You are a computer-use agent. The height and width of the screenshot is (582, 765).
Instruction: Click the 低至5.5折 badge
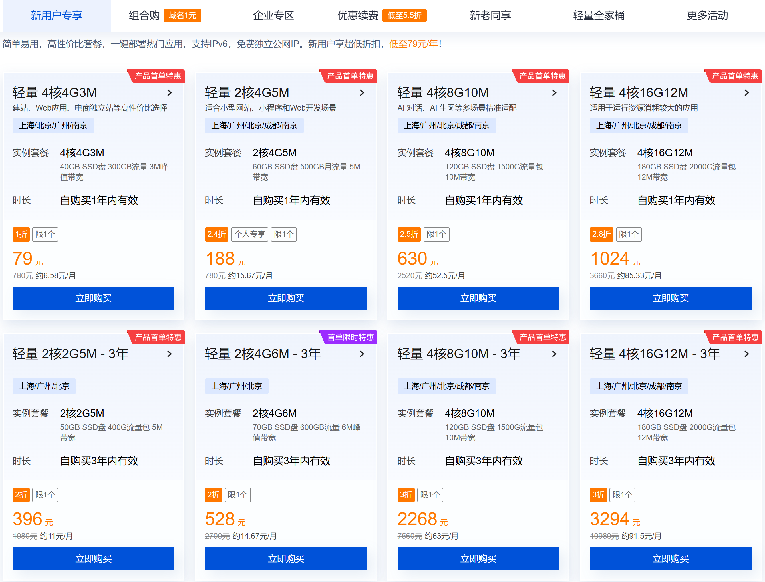click(x=404, y=15)
